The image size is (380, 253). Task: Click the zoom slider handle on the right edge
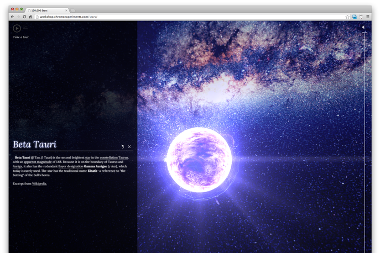point(365,40)
